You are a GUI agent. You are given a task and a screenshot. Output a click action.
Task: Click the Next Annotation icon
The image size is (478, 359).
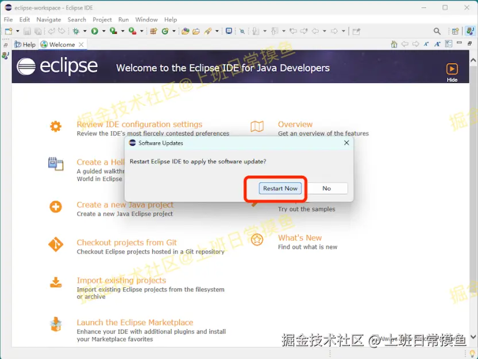[256, 31]
